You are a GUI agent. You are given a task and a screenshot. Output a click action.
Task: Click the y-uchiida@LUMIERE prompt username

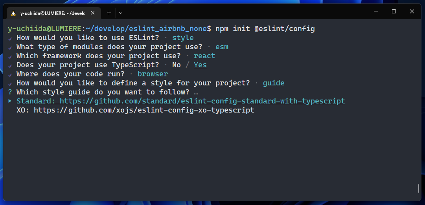point(44,29)
